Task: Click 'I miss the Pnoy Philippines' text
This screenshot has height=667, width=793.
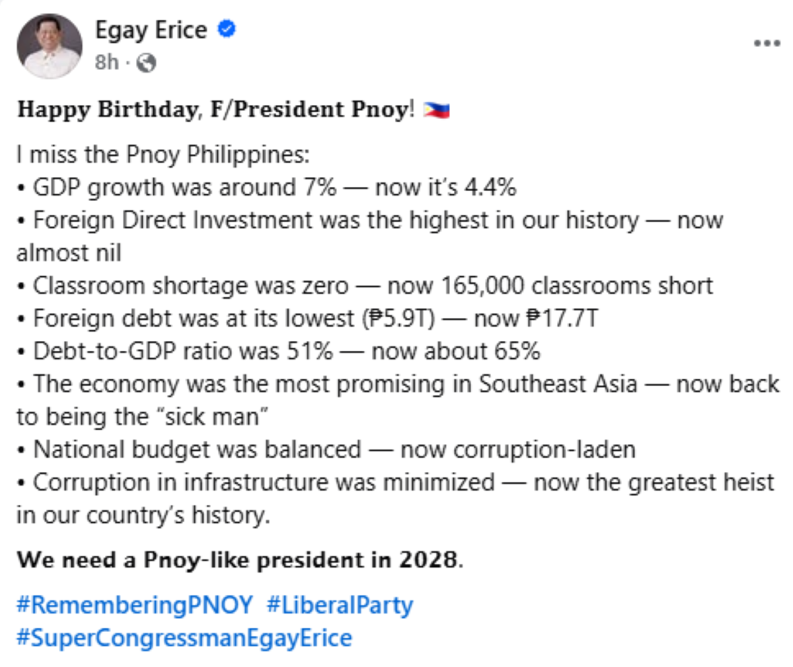Action: click(163, 155)
